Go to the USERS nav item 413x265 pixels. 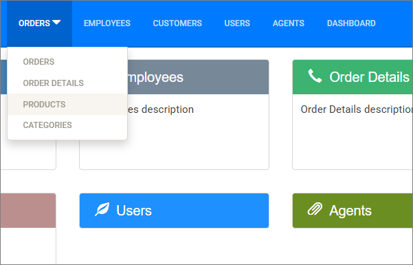tap(237, 23)
